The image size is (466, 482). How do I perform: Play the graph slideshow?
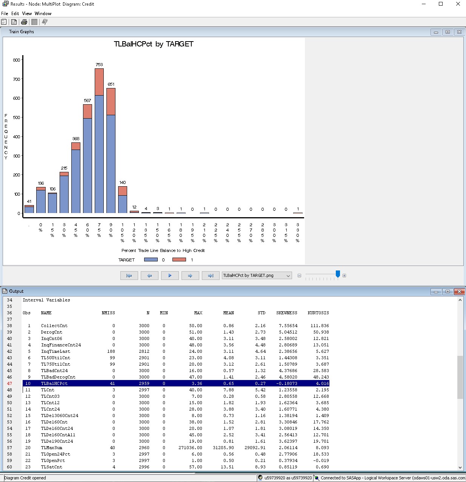coord(170,276)
